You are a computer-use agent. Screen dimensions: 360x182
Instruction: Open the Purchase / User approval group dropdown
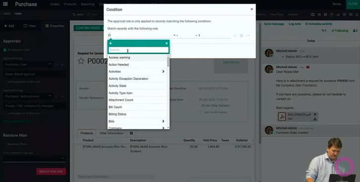coord(28,64)
